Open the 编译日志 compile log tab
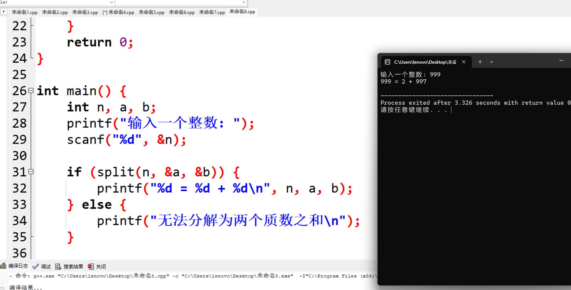 point(15,266)
